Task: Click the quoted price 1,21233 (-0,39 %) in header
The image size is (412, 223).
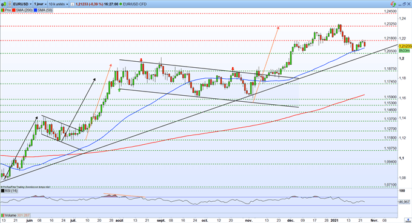Action: coord(89,4)
